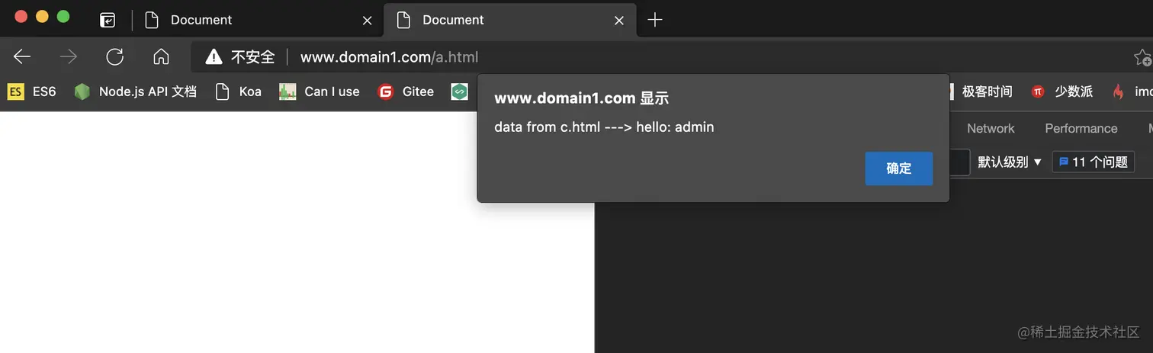This screenshot has height=353, width=1153.
Task: Click 确定 to dismiss the alert
Action: pyautogui.click(x=898, y=168)
